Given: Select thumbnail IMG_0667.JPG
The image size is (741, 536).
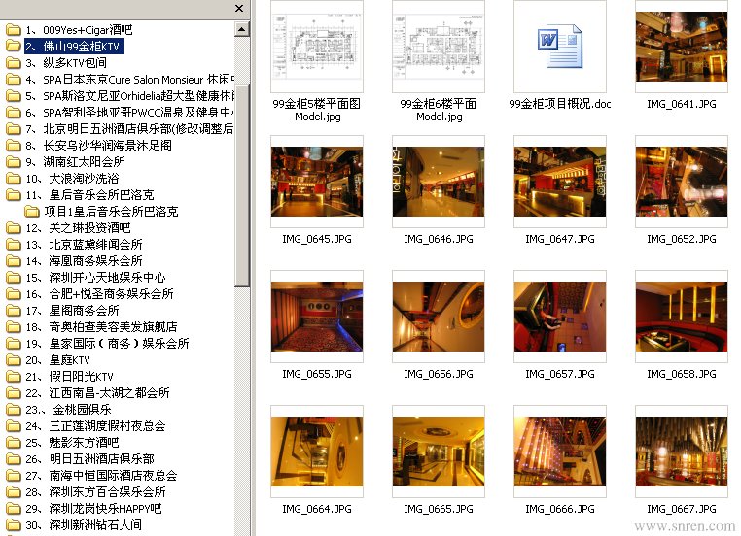Looking at the screenshot, I should 682,452.
